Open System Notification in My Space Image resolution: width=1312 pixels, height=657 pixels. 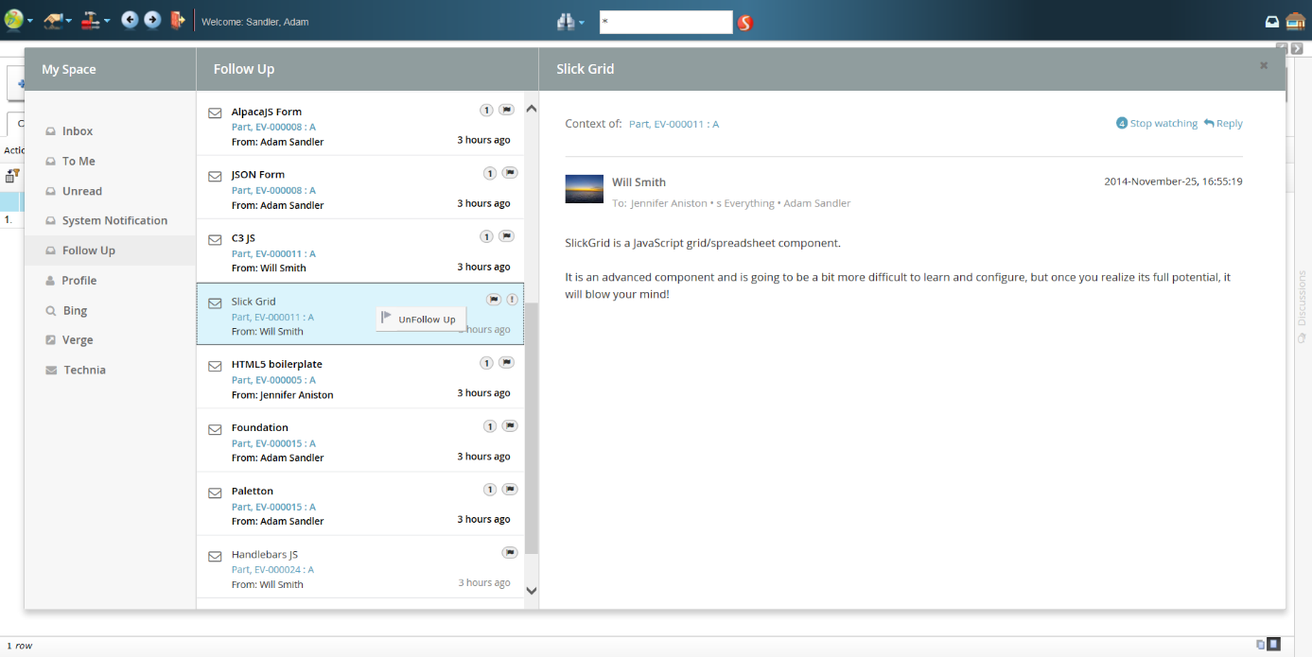[114, 221]
